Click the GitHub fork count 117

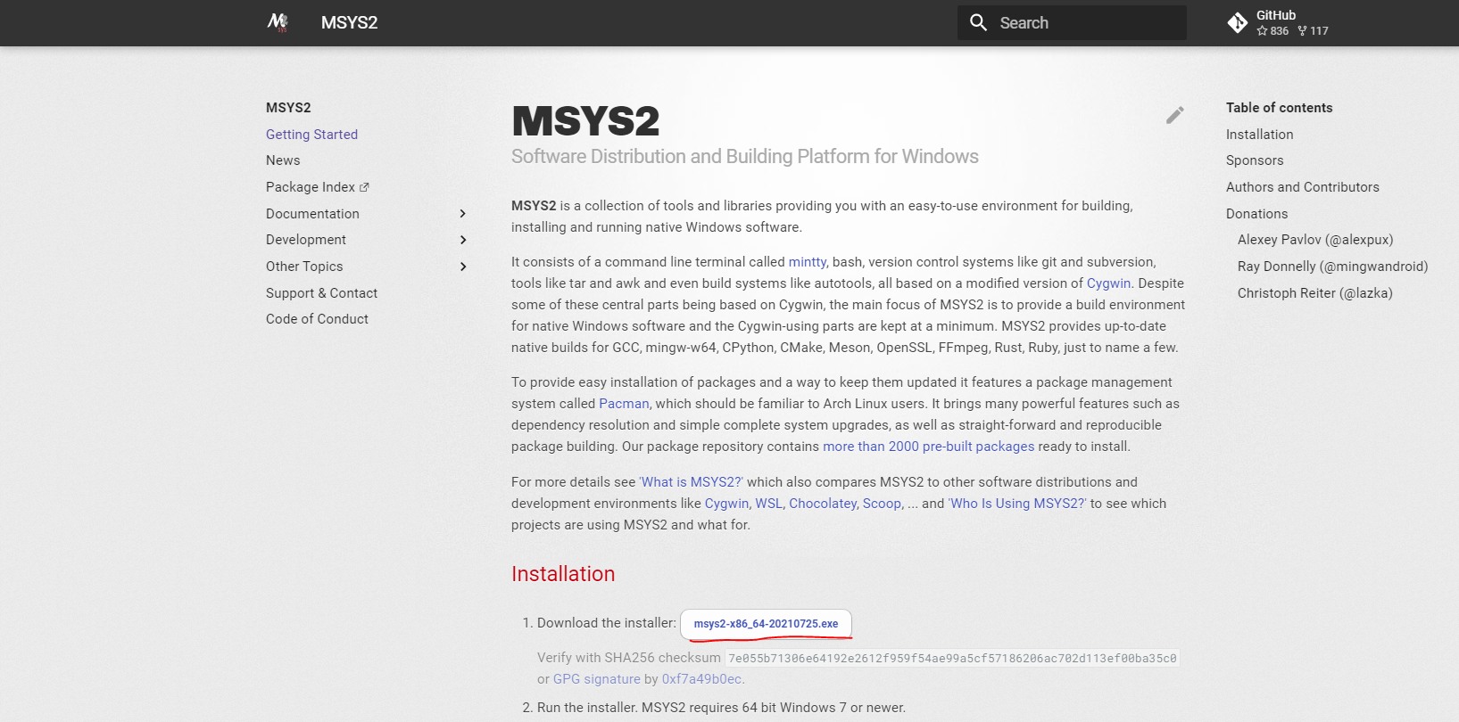[1313, 31]
